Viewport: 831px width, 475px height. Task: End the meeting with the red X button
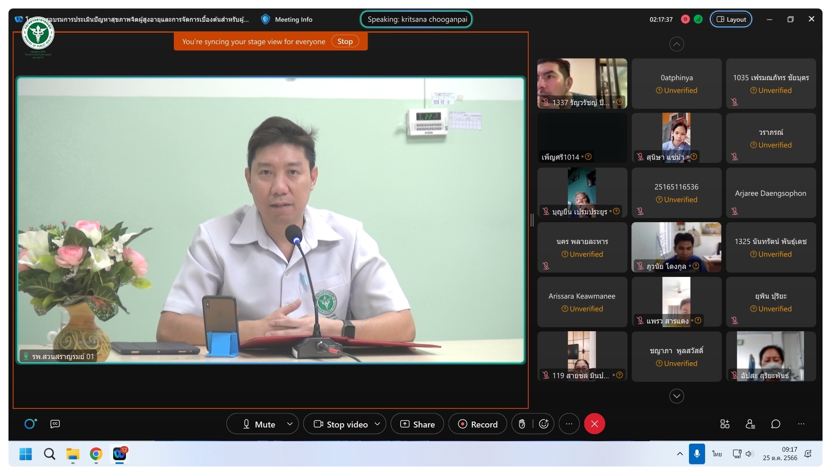[594, 424]
